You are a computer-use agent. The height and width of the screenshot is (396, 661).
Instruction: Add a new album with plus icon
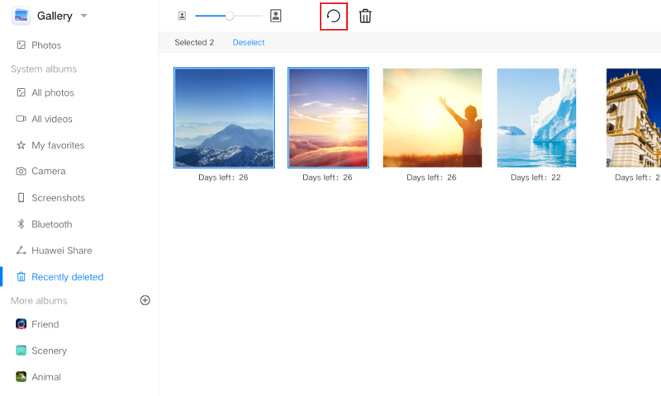coord(145,300)
